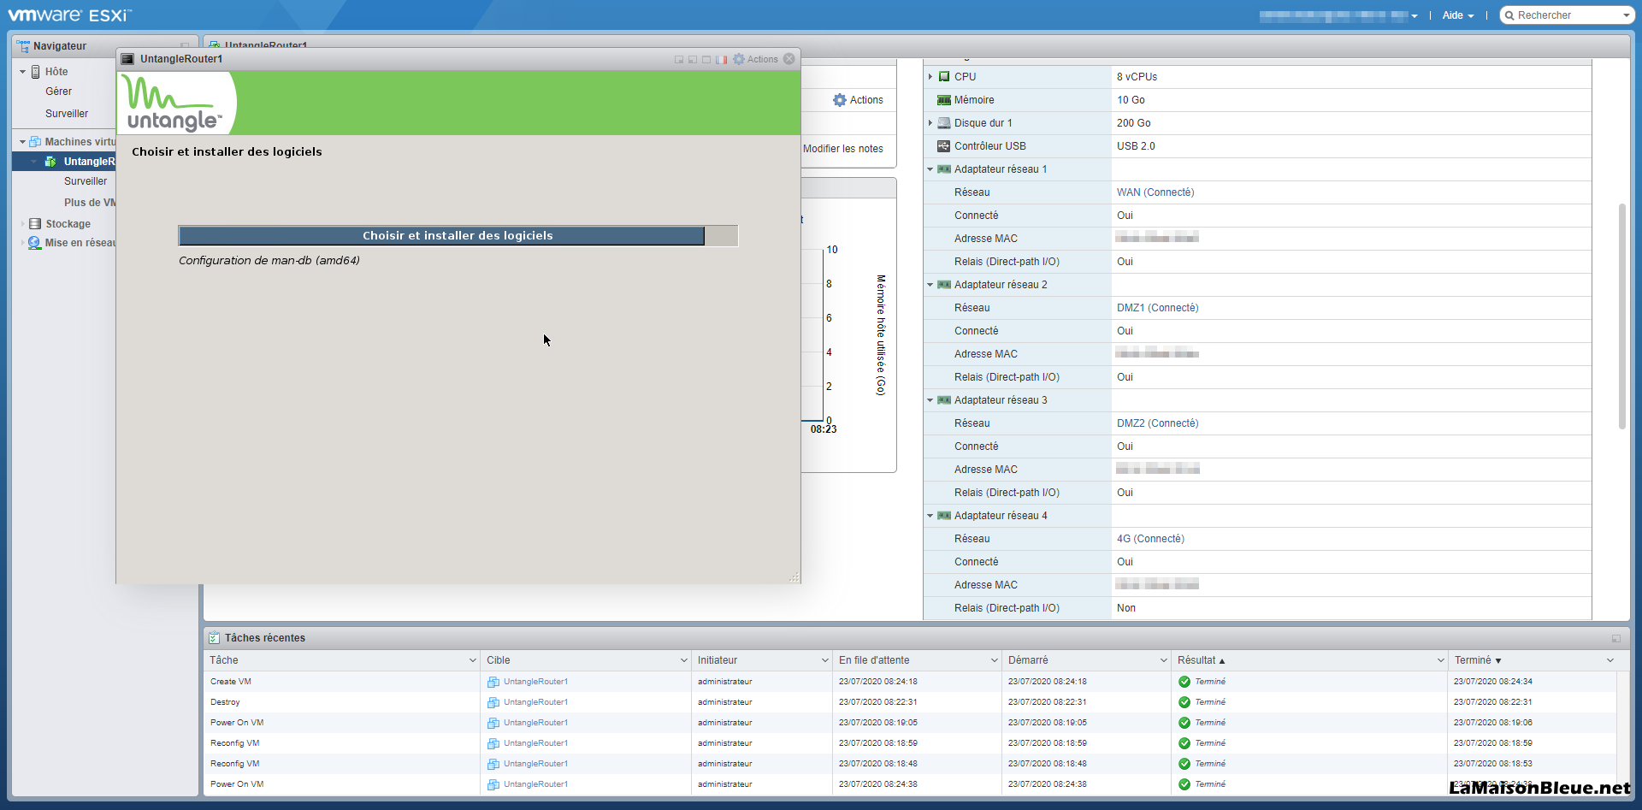Screen dimensions: 1642x810
Task: Click the Mémoire RAM icon
Action: click(944, 100)
